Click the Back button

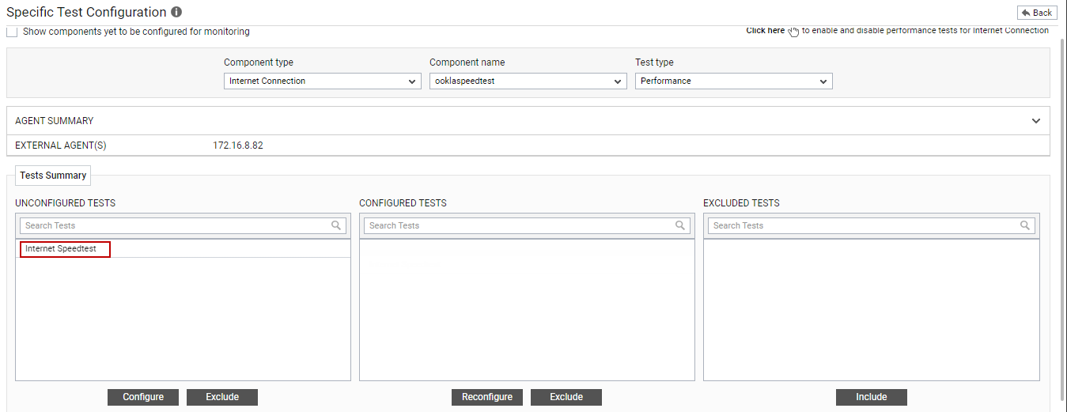click(1037, 13)
